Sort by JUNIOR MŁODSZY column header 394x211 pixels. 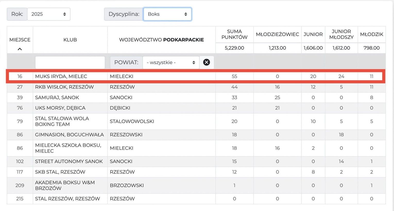tap(341, 34)
